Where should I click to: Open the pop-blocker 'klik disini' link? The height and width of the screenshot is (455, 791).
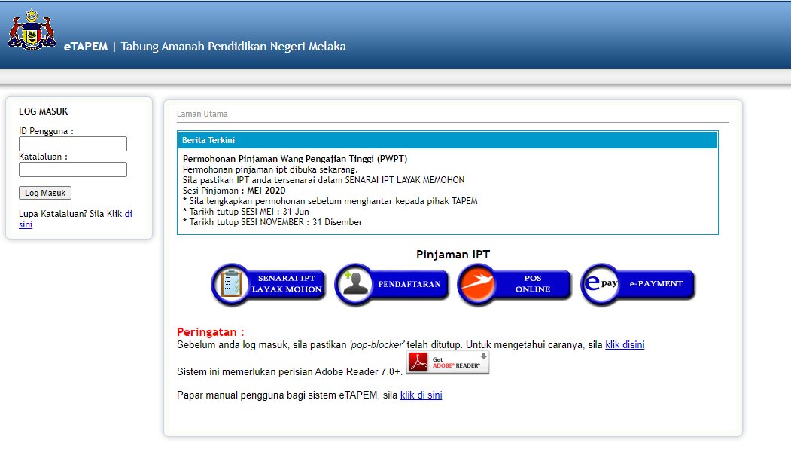(x=625, y=345)
